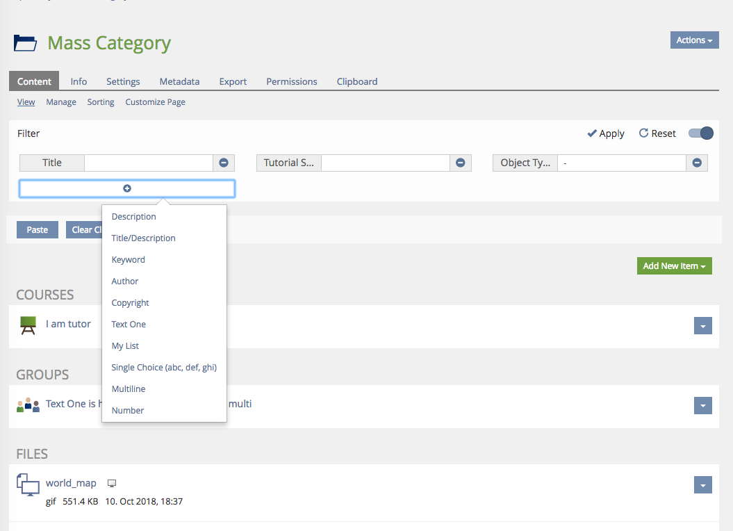Toggle the filter on/off switch
Viewport: 733px width, 531px height.
pyautogui.click(x=700, y=133)
